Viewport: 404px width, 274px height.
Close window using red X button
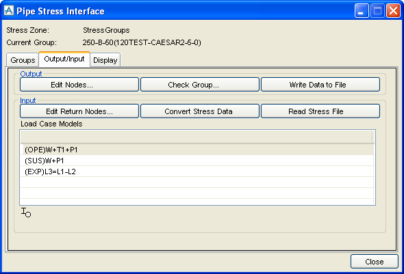(x=393, y=11)
